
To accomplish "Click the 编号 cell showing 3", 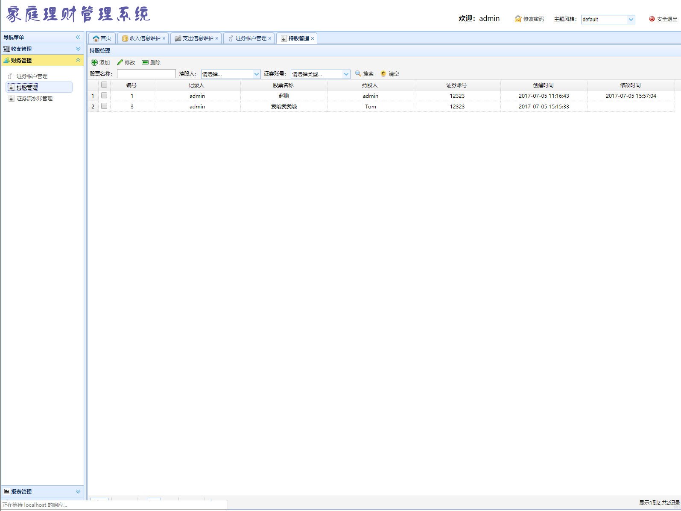I will [132, 106].
